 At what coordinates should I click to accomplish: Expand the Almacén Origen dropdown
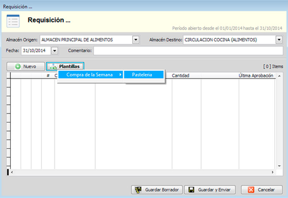click(x=136, y=40)
